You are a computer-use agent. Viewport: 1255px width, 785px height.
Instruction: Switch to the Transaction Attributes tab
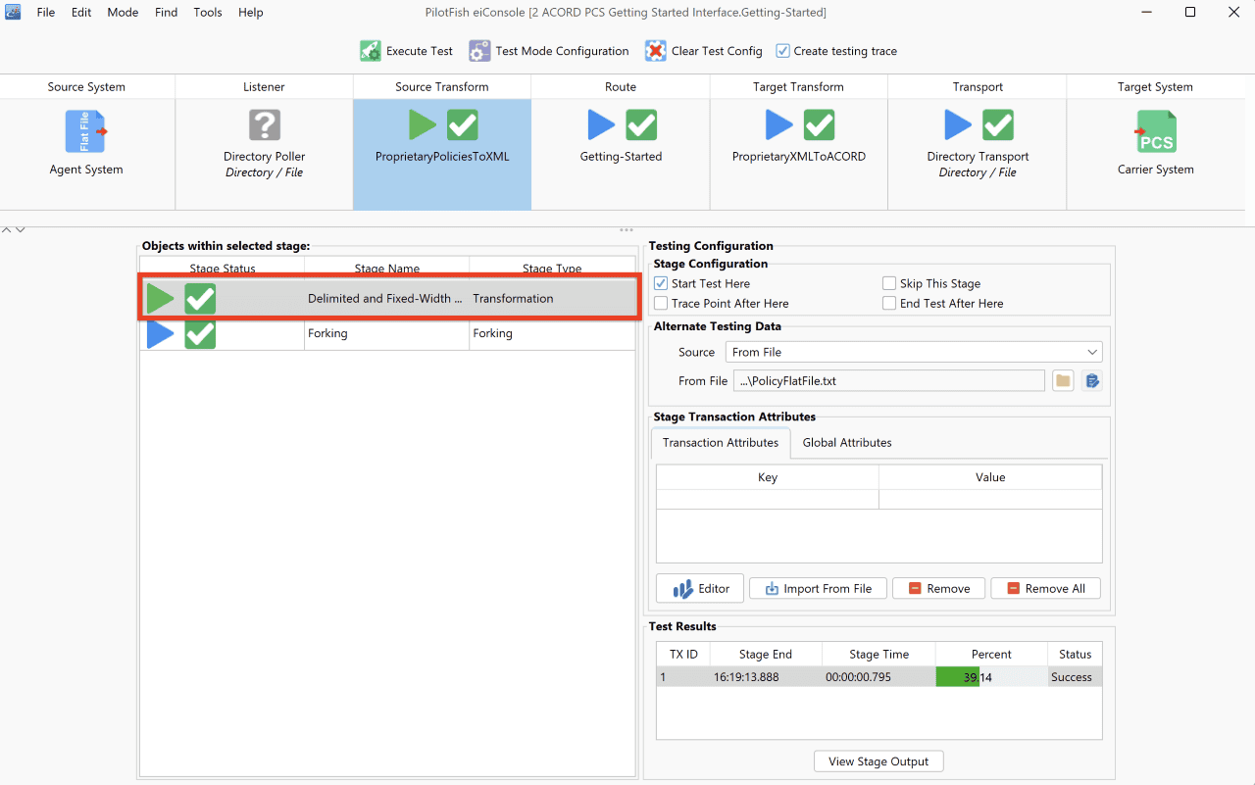[x=721, y=443]
